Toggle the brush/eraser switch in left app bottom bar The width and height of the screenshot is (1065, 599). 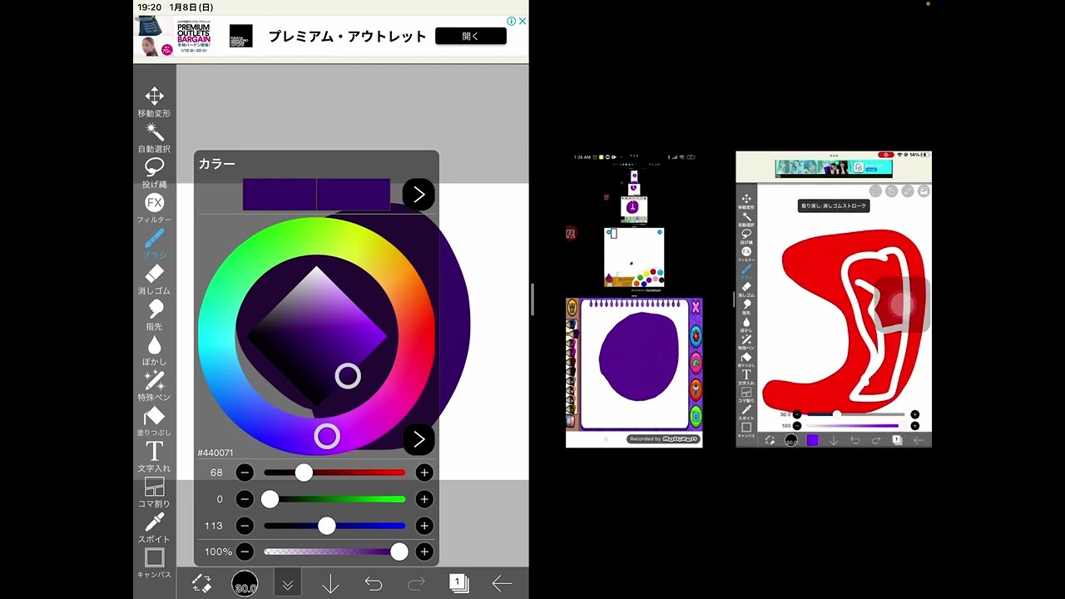201,584
